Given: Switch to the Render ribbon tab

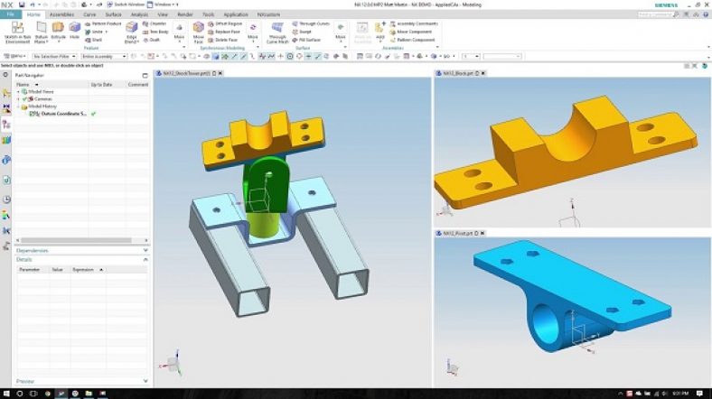Looking at the screenshot, I should (185, 14).
